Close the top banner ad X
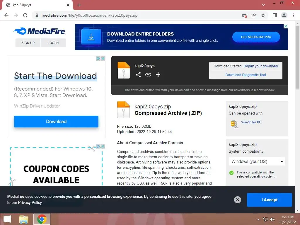Image resolution: width=300 pixels, height=225 pixels. [x=286, y=26]
